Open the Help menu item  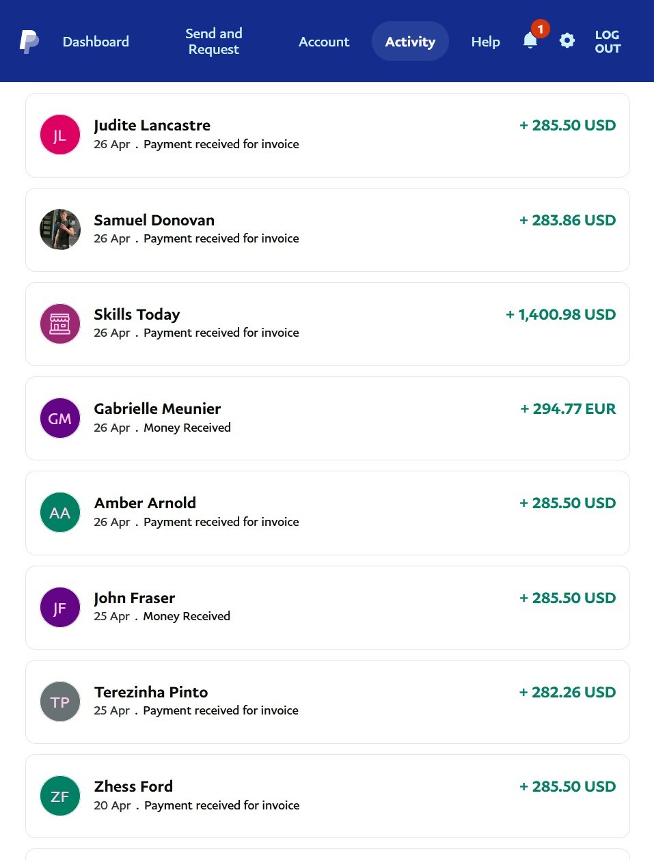[486, 42]
